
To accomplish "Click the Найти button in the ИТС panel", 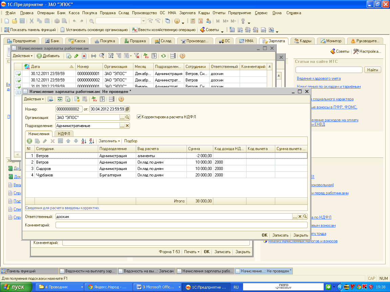I will (373, 70).
